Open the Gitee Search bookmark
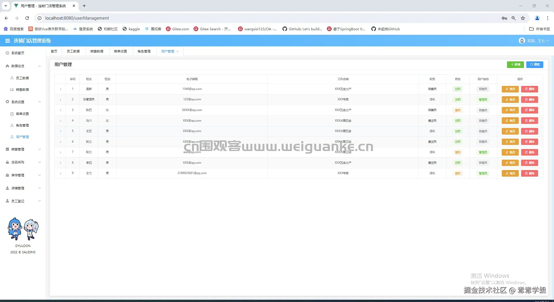 tap(212, 29)
